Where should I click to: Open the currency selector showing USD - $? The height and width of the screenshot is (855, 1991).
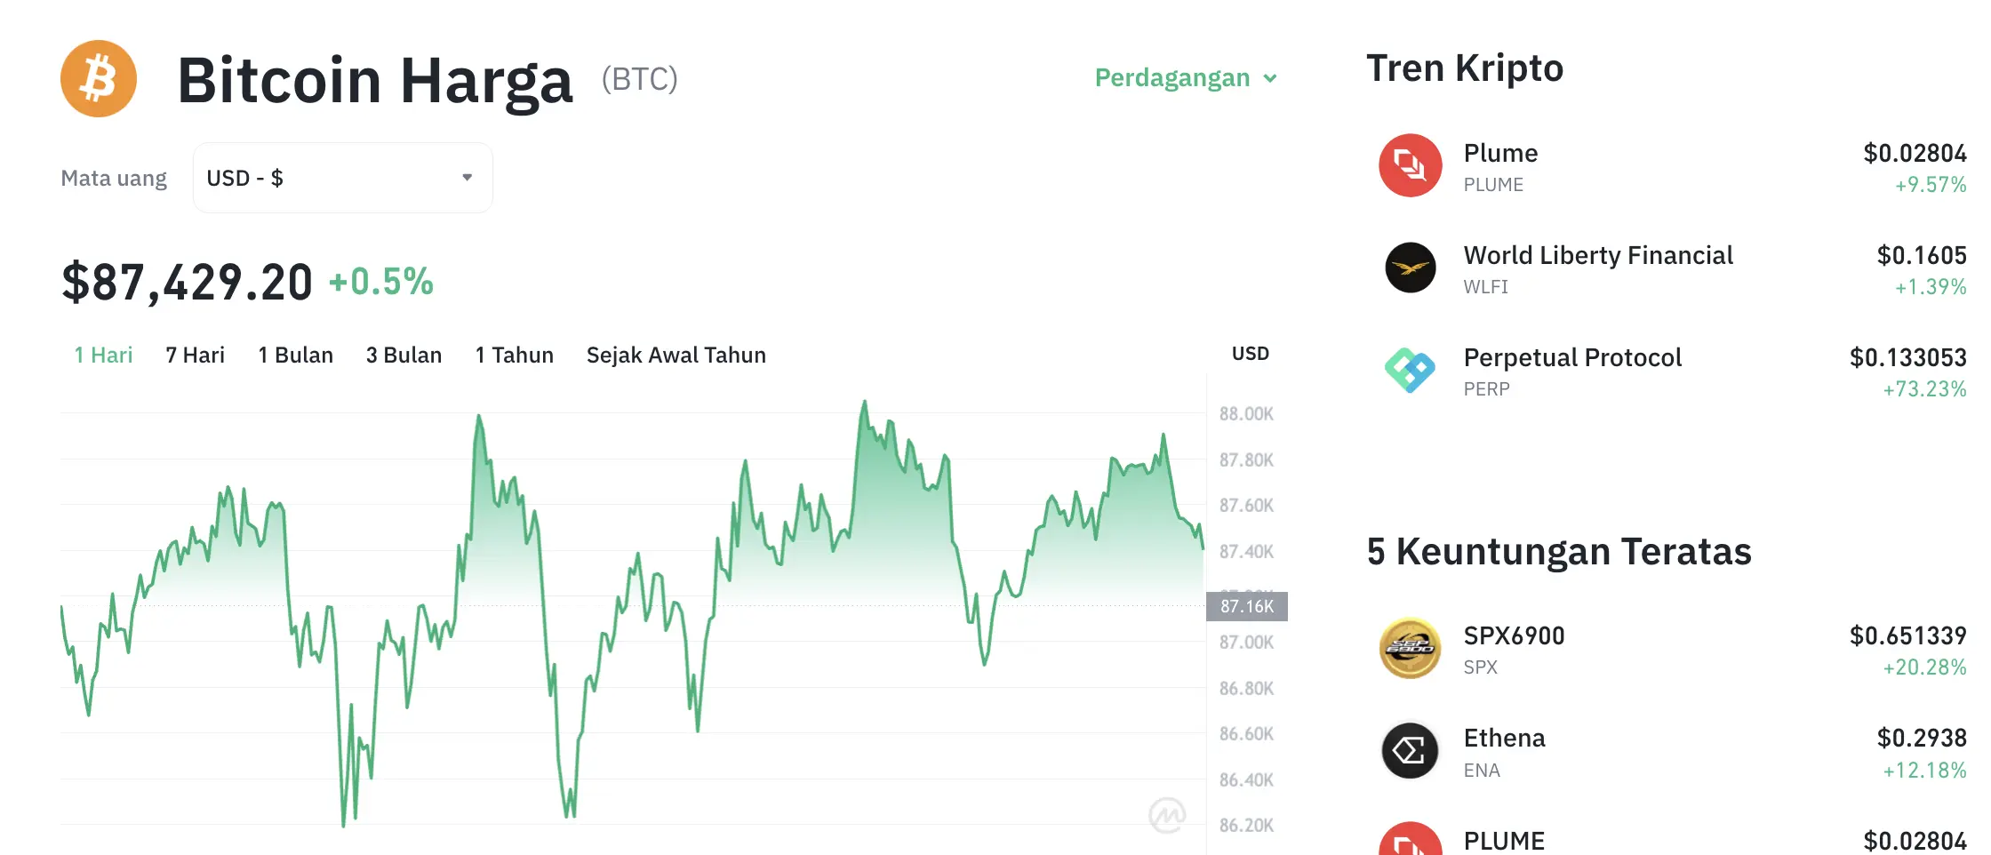pos(342,177)
